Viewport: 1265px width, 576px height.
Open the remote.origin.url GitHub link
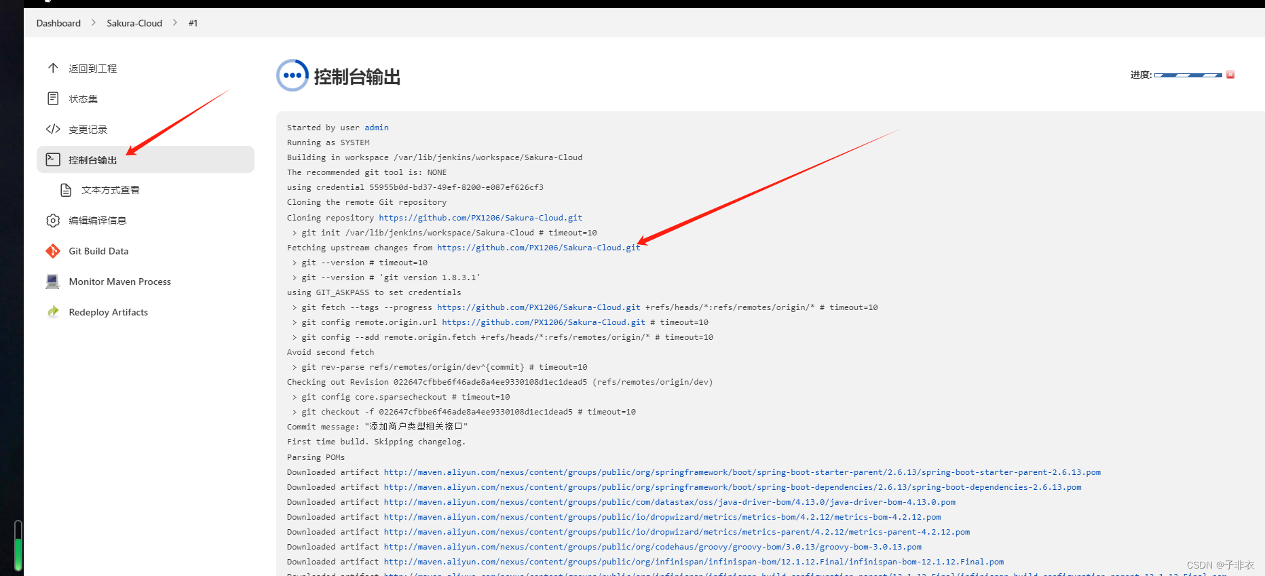pyautogui.click(x=544, y=322)
